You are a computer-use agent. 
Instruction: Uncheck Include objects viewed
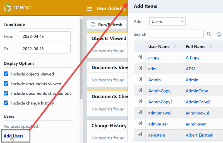point(6,74)
